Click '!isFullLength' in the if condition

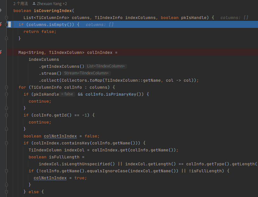pos(205,171)
